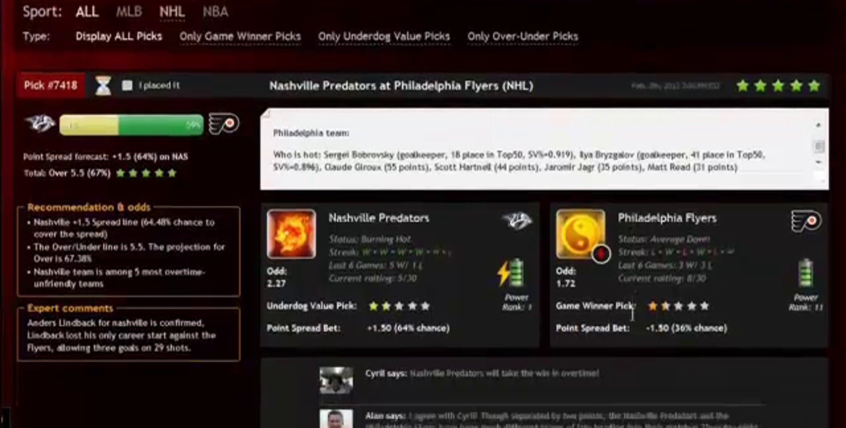Tick the 'I placed it' checkbox
The image size is (846, 428).
click(127, 85)
